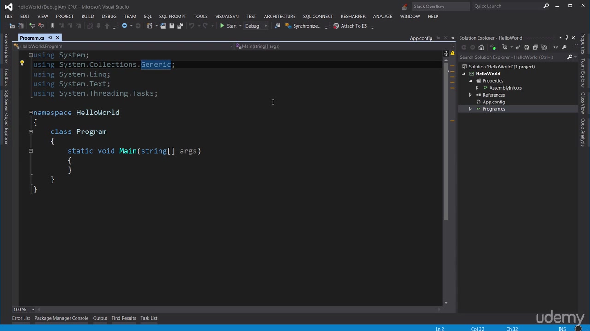
Task: Click the Navigate Backward arrow icon
Action: tap(124, 26)
